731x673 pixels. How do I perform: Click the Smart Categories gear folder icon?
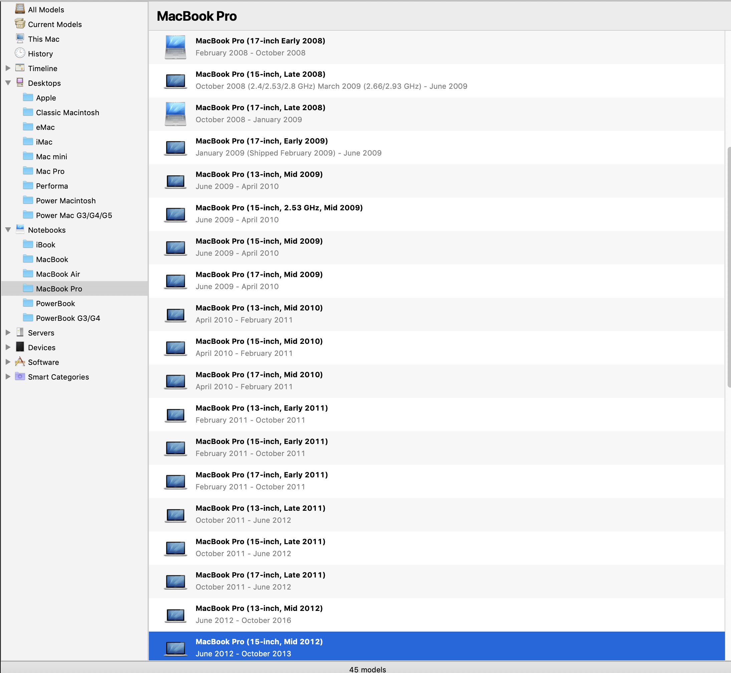(20, 376)
